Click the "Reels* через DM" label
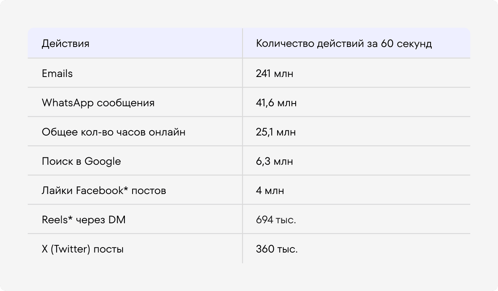The image size is (498, 291). click(84, 220)
